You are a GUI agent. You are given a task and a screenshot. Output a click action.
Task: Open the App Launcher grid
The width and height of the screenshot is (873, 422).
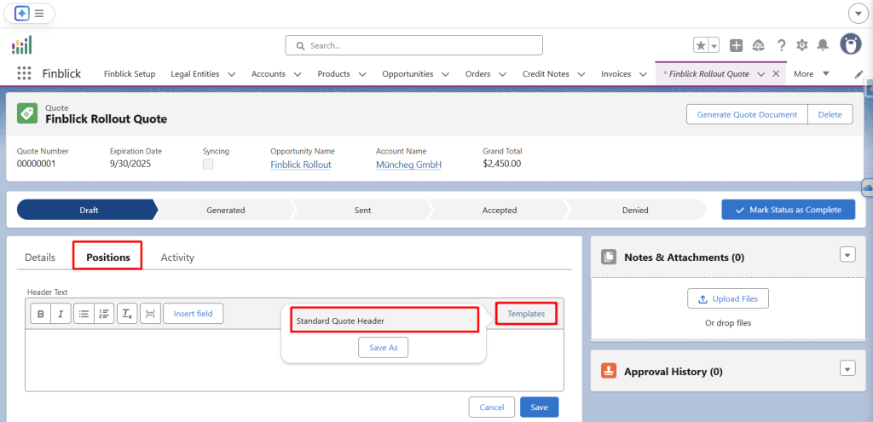point(24,74)
